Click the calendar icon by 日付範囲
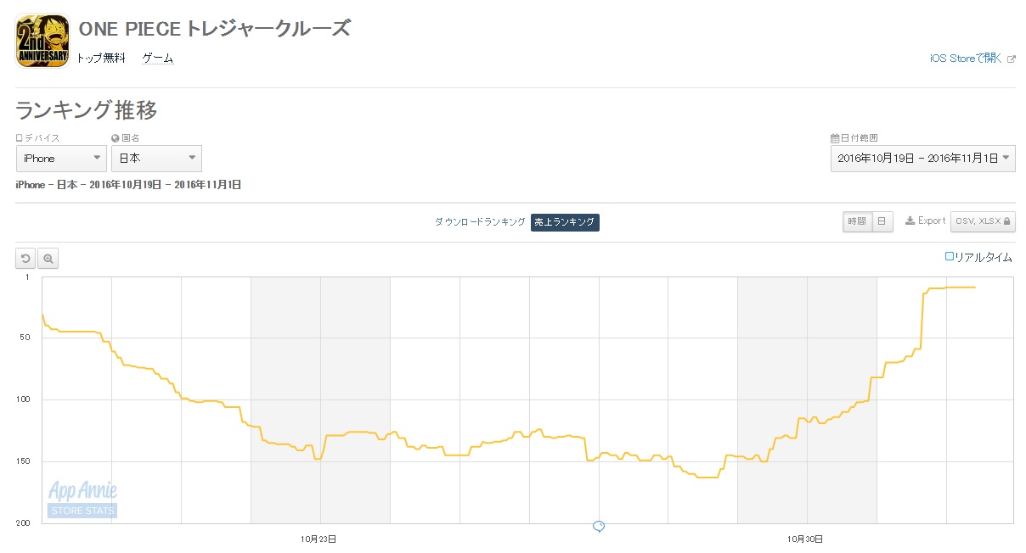The height and width of the screenshot is (553, 1026). (834, 137)
